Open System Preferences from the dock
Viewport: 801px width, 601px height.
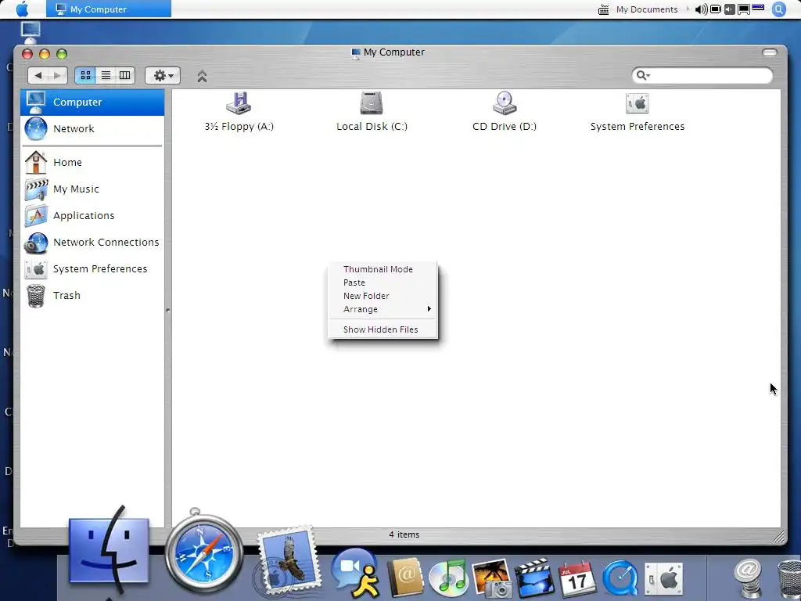(x=663, y=579)
